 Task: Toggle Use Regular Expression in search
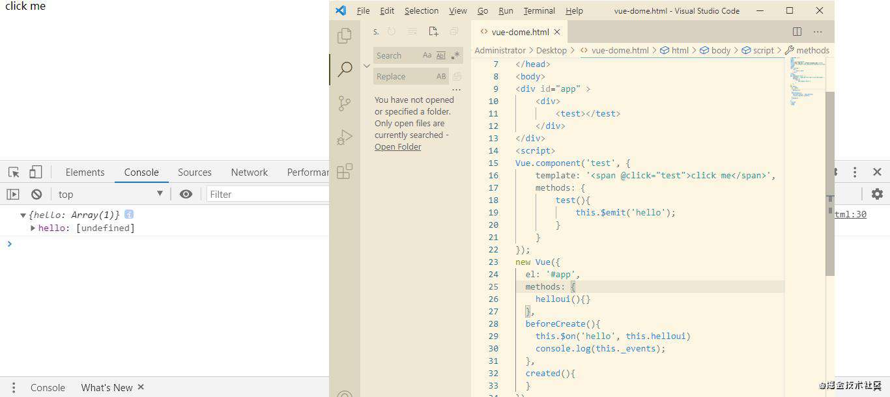click(455, 56)
